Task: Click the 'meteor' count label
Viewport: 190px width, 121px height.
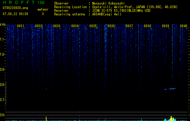Action: click(x=43, y=9)
